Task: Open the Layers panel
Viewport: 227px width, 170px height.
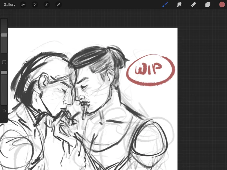Action: tap(208, 5)
